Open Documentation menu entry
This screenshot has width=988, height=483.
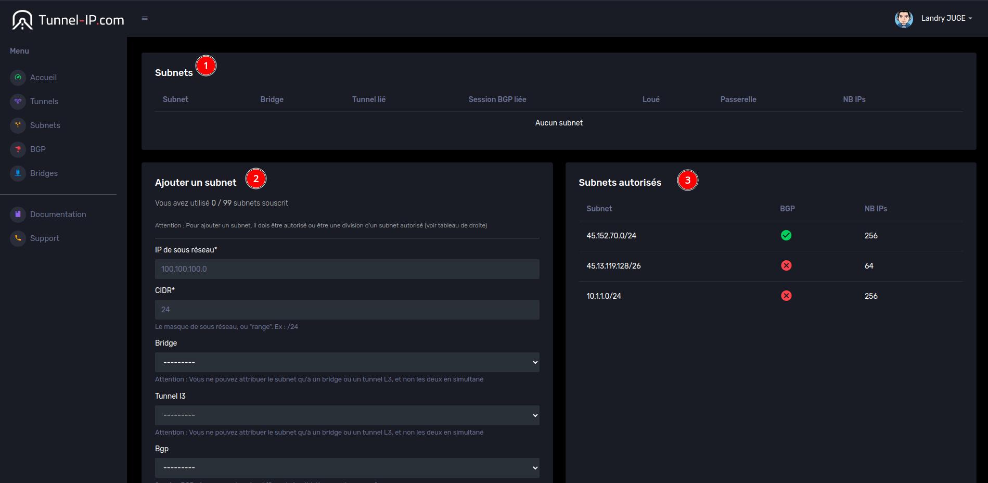coord(58,214)
